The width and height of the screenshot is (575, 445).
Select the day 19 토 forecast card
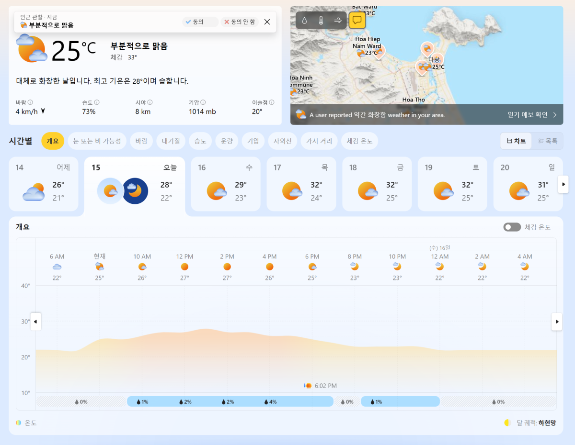click(x=453, y=184)
